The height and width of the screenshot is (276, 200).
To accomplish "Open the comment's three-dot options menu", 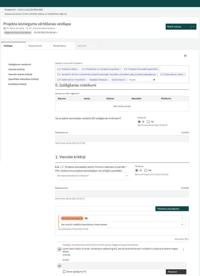I will tap(183, 249).
